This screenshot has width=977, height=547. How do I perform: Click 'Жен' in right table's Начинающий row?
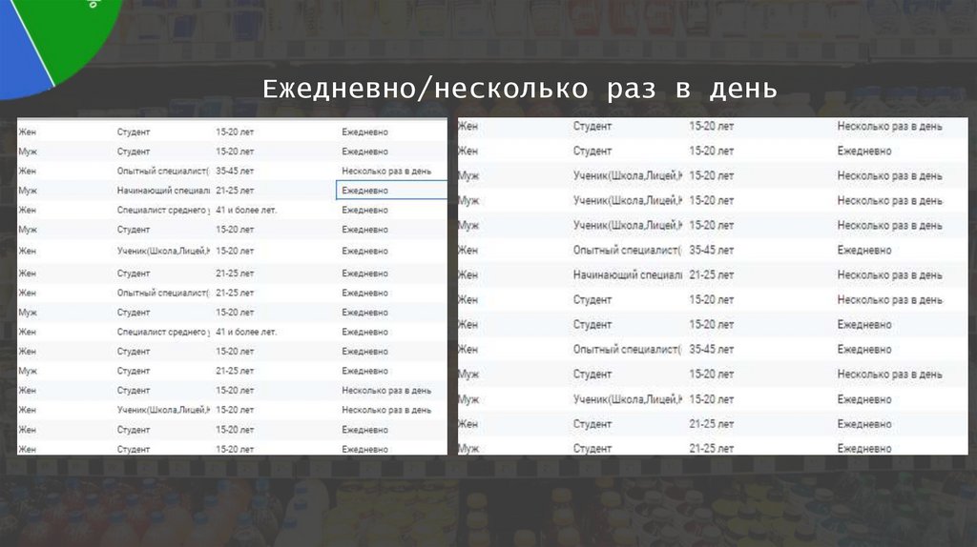tap(468, 275)
